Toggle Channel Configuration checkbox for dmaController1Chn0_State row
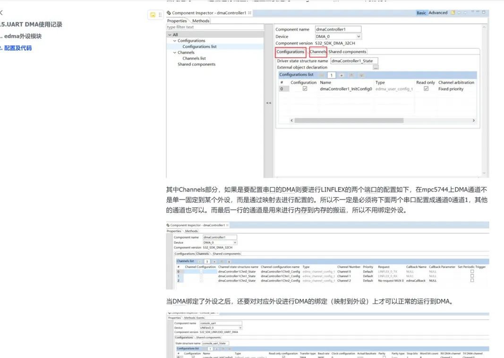This screenshot has width=504, height=358. point(201,272)
